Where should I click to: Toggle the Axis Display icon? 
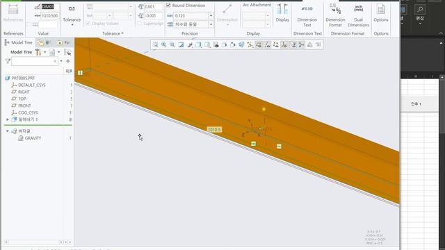[x=267, y=44]
